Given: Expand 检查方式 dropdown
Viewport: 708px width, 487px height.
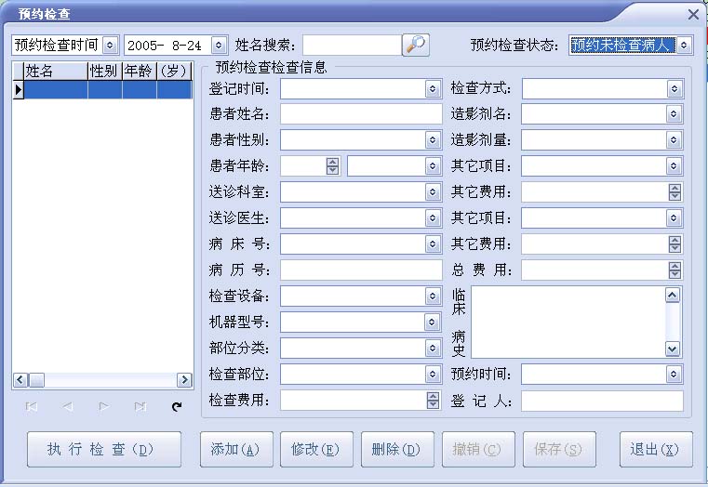Looking at the screenshot, I should click(675, 89).
